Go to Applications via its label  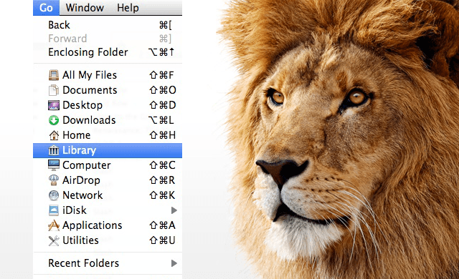[93, 225]
